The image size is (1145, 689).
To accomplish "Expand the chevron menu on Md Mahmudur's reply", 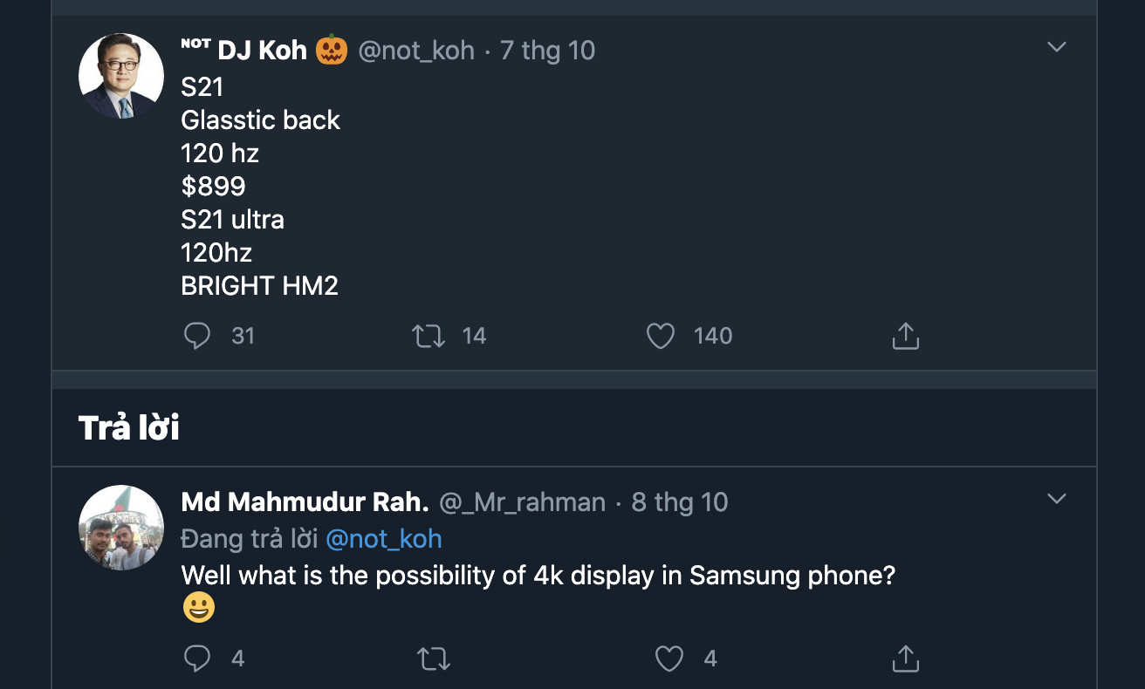I will point(1056,499).
